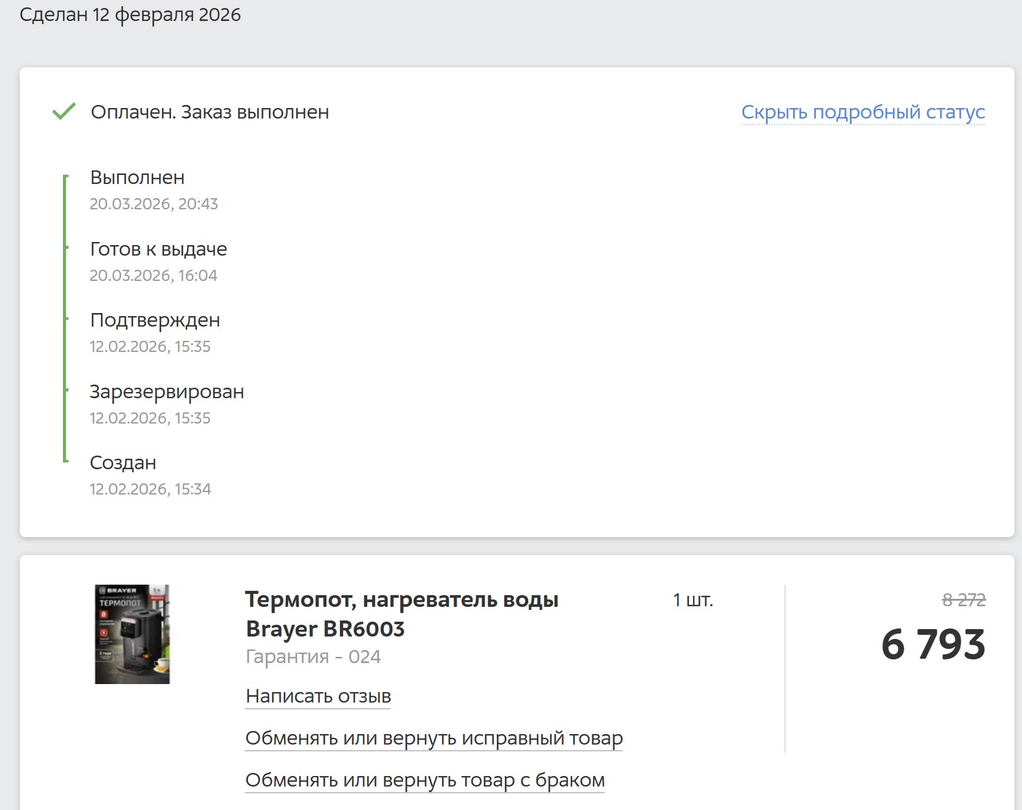Click the 20.03.2026, 20:43 timestamp

point(154,204)
